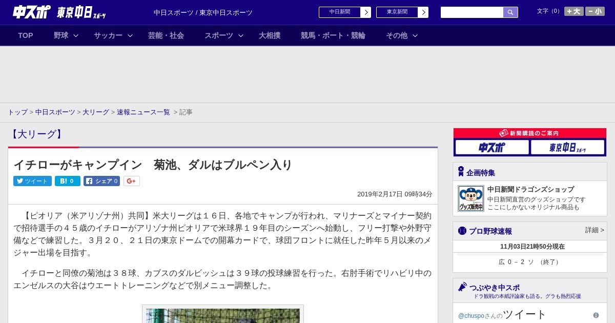615x323 pixels.
Task: Click the search input field
Action: pyautogui.click(x=472, y=12)
